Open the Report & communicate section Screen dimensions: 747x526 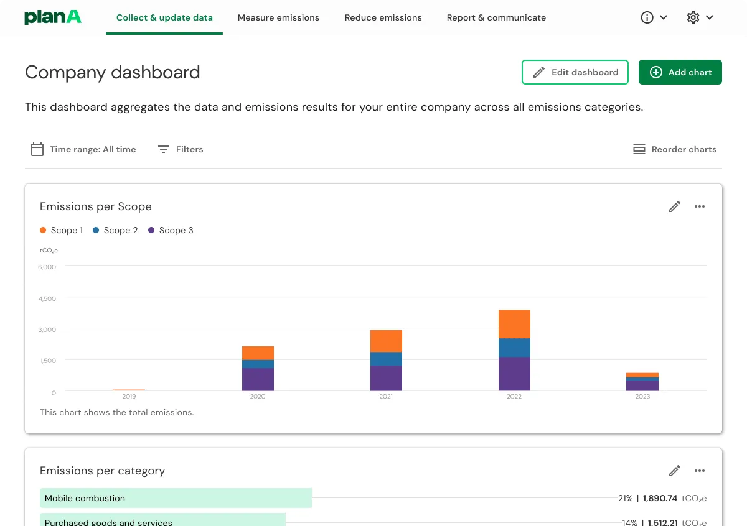pyautogui.click(x=496, y=17)
